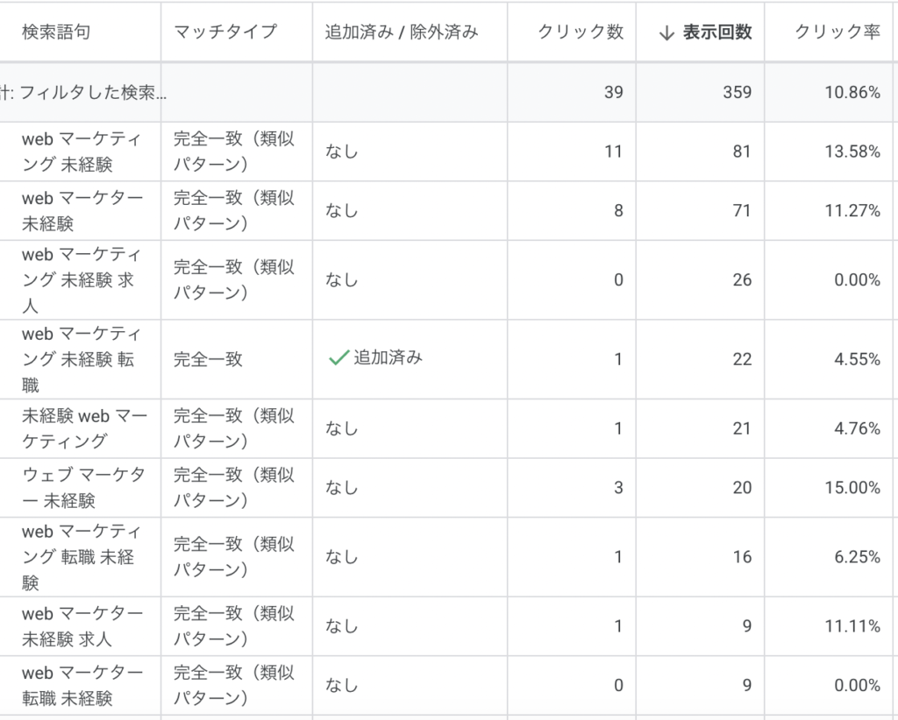Click the green checkmark next to 追加済み
This screenshot has height=720, width=898.
[x=338, y=358]
